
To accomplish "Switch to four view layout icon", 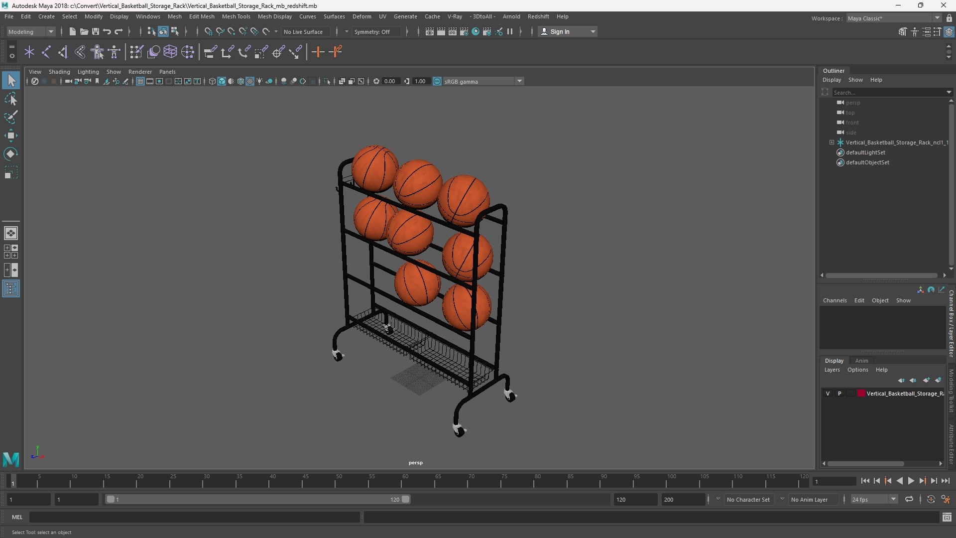I will point(11,252).
